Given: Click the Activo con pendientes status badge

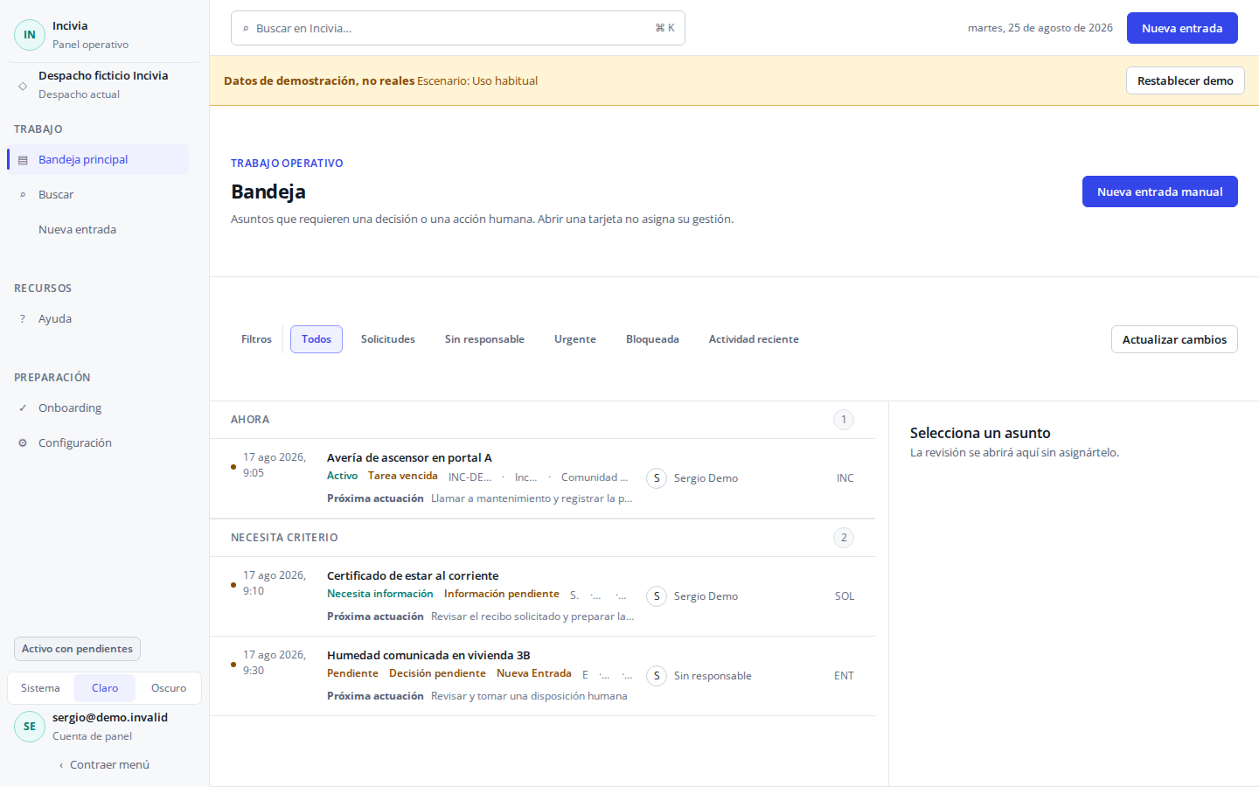Looking at the screenshot, I should (77, 649).
